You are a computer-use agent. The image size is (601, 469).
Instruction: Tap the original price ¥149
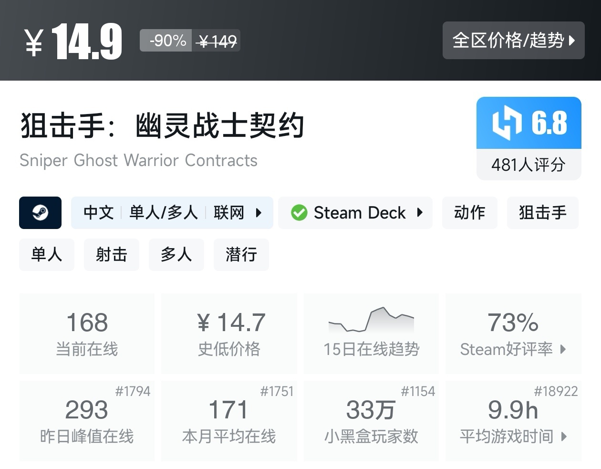(217, 42)
